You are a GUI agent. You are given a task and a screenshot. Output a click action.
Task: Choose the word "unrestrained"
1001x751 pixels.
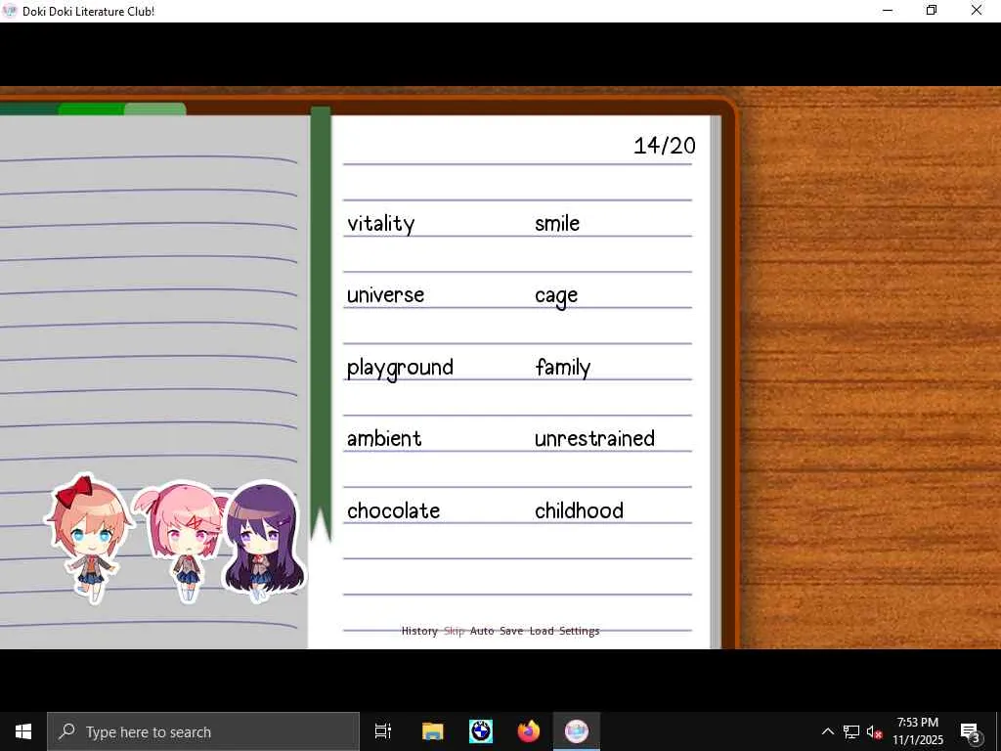point(595,439)
